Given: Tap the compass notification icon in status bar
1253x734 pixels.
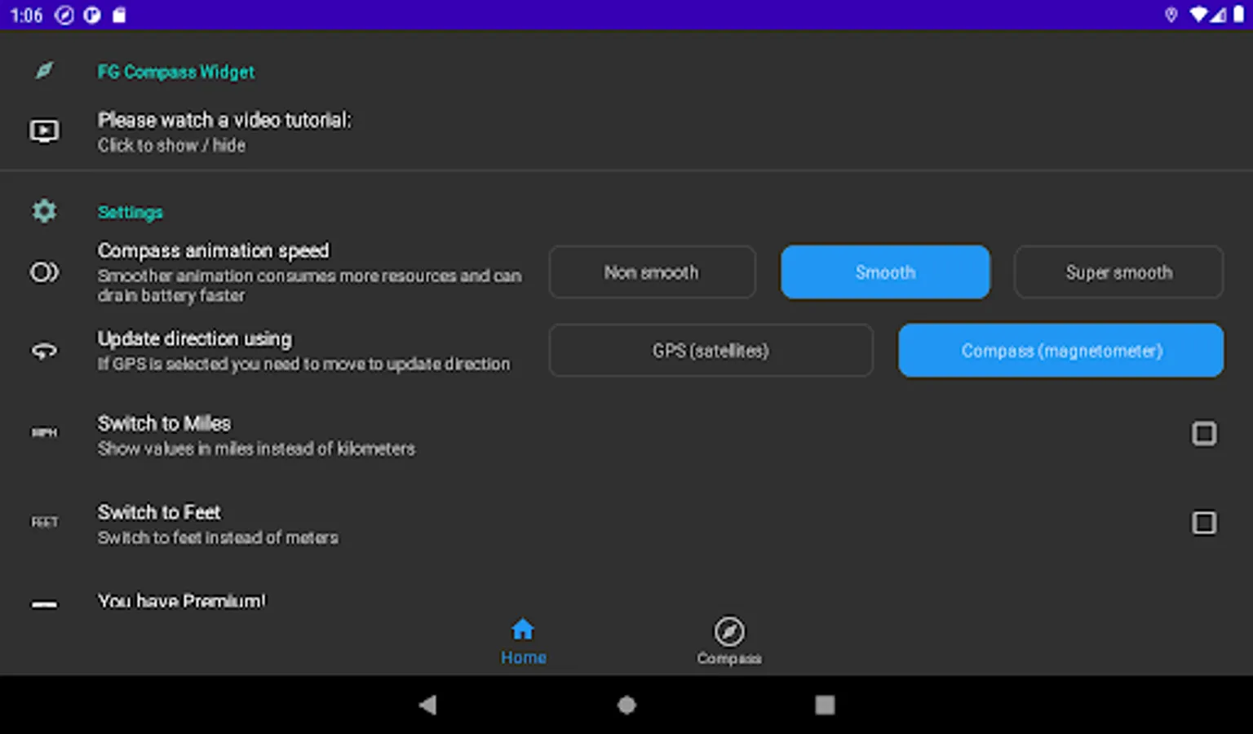Looking at the screenshot, I should click(x=64, y=15).
